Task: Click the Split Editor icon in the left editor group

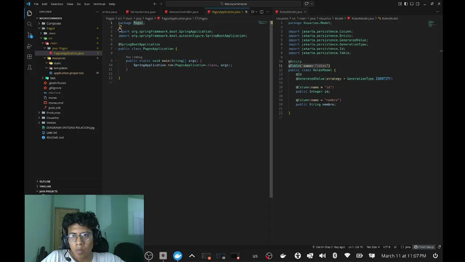Action: pyautogui.click(x=261, y=12)
